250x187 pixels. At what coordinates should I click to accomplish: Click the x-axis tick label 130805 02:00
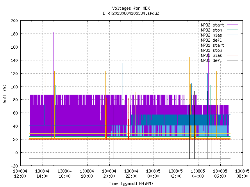click(x=175, y=174)
